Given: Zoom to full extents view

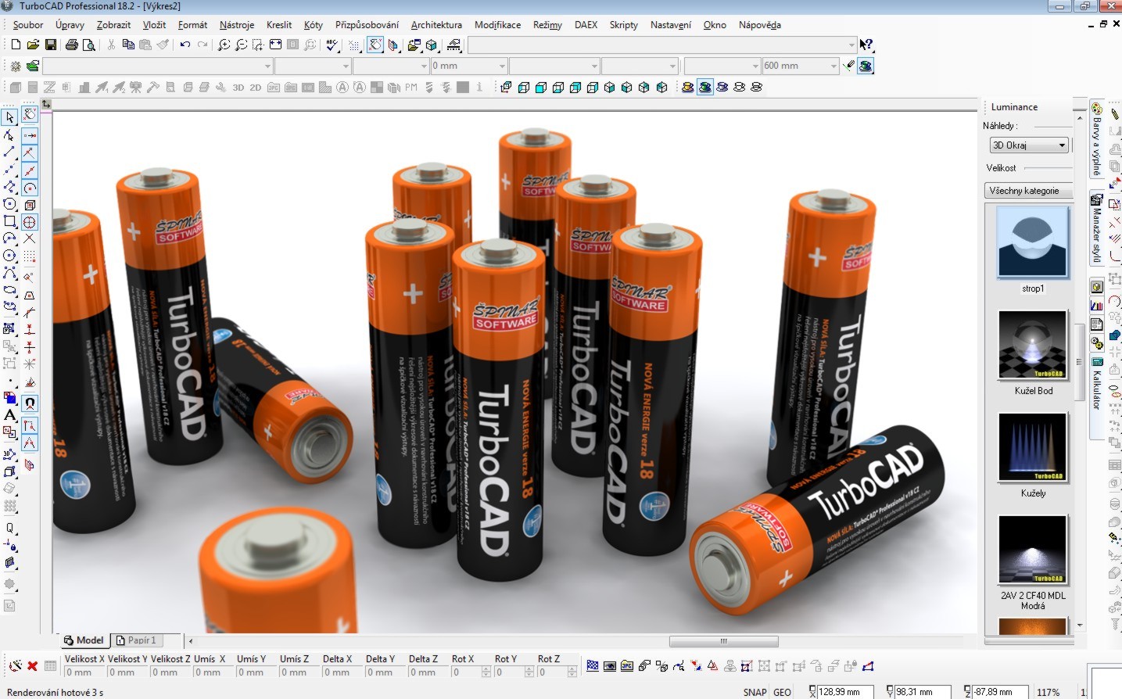Looking at the screenshot, I should click(276, 45).
